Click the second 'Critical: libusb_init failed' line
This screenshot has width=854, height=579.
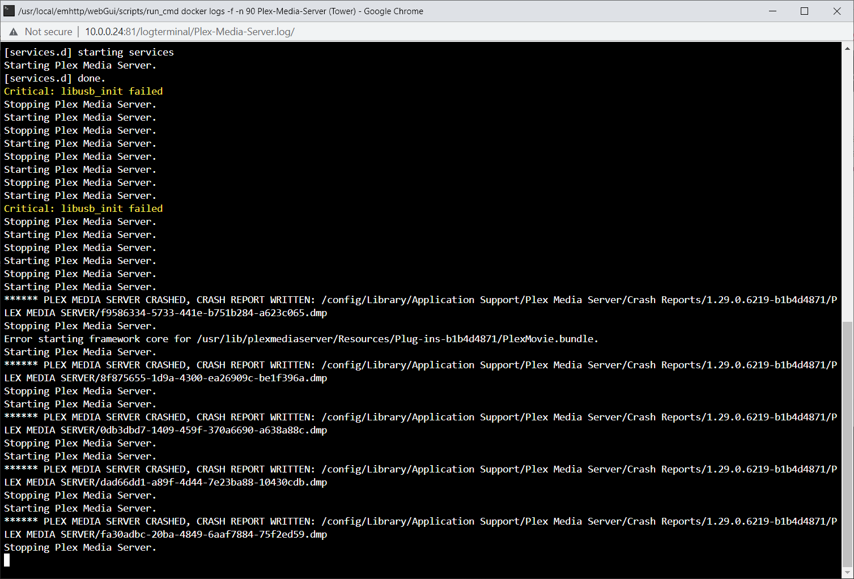(83, 208)
